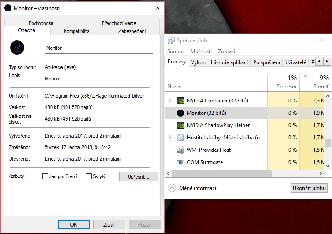Click the process list scroll up arrow
The width and height of the screenshot is (332, 234).
coord(328,95)
